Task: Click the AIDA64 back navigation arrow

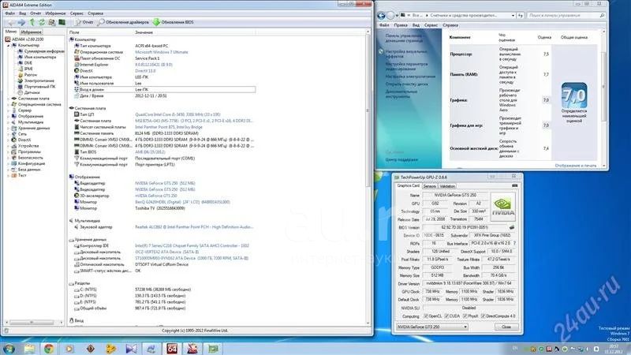Action: (x=11, y=23)
